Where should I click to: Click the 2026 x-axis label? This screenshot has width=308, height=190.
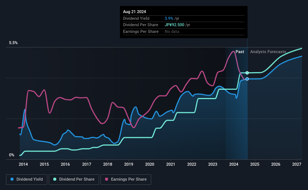276,164
